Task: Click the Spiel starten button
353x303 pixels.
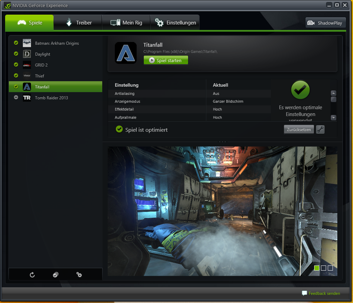Action: (166, 60)
